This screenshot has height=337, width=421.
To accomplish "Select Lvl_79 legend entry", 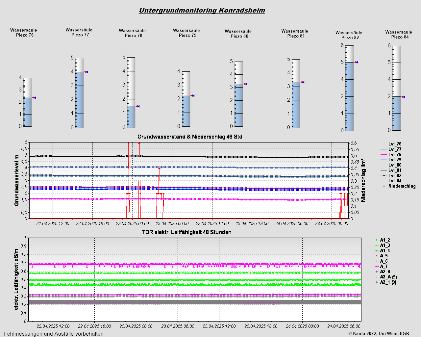I will (x=391, y=160).
